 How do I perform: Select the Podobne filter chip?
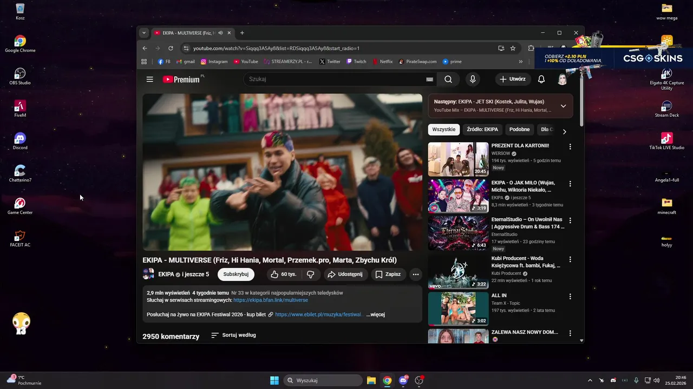(x=520, y=130)
